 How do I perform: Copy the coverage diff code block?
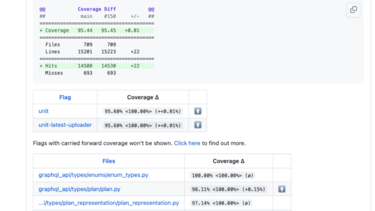353,10
